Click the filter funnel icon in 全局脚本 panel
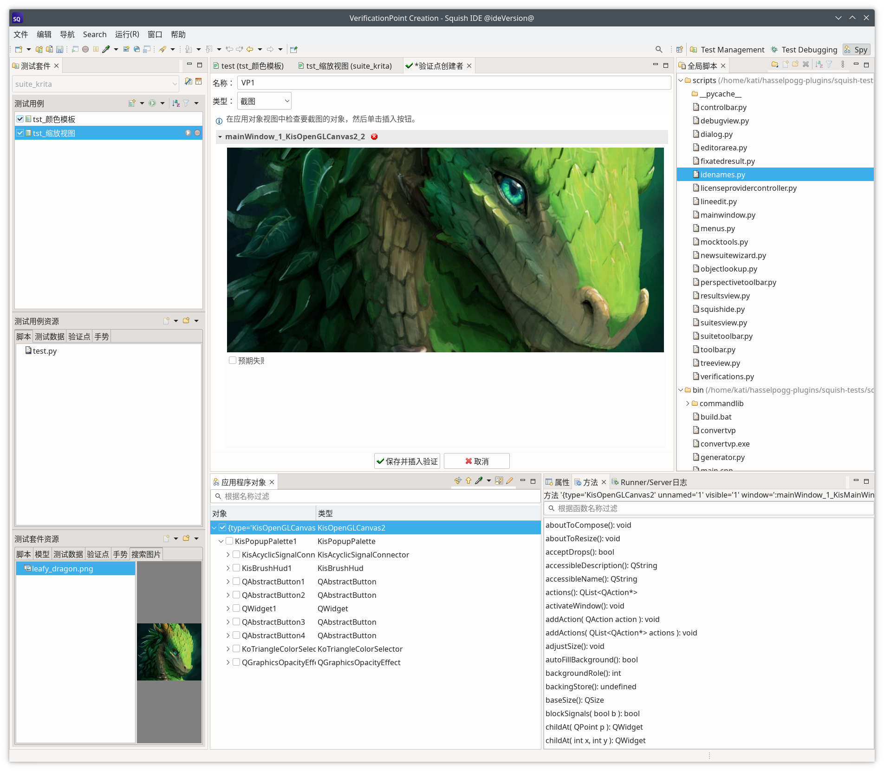This screenshot has width=884, height=771. pos(829,65)
